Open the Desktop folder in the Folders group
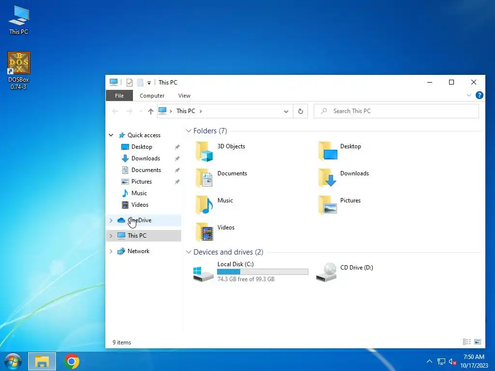Screen dimensions: 495x371 tap(328, 151)
